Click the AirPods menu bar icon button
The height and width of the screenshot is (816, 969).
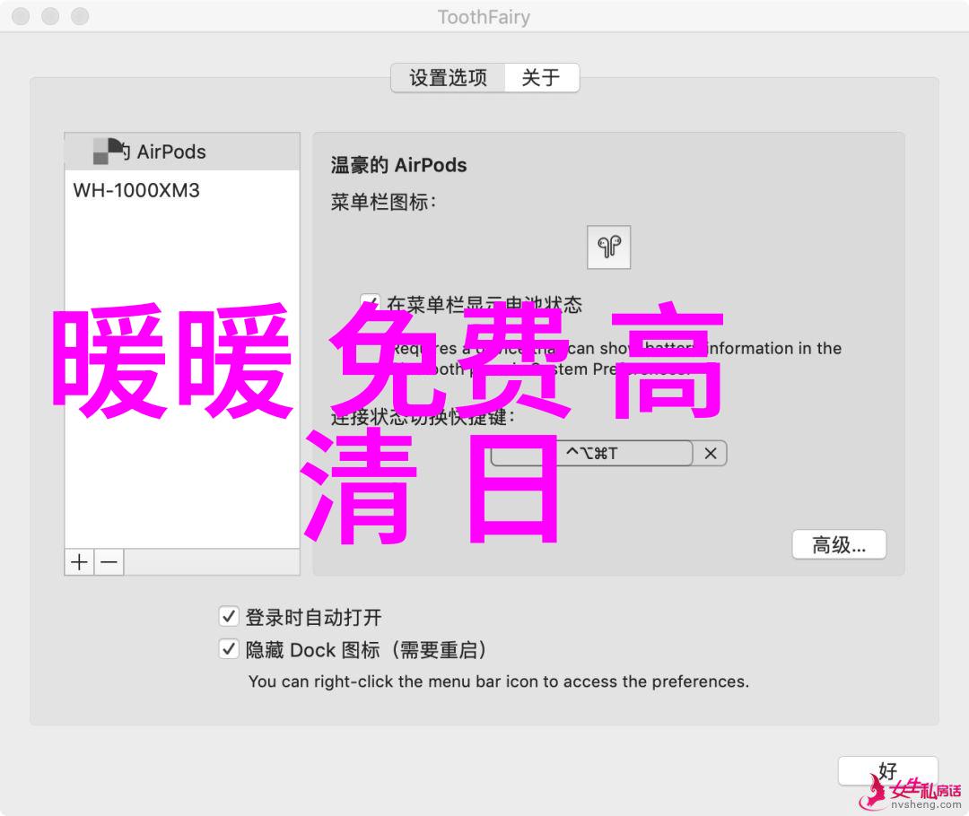[x=608, y=247]
